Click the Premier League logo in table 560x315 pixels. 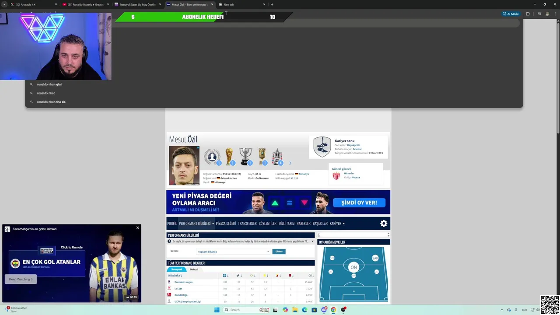click(169, 282)
